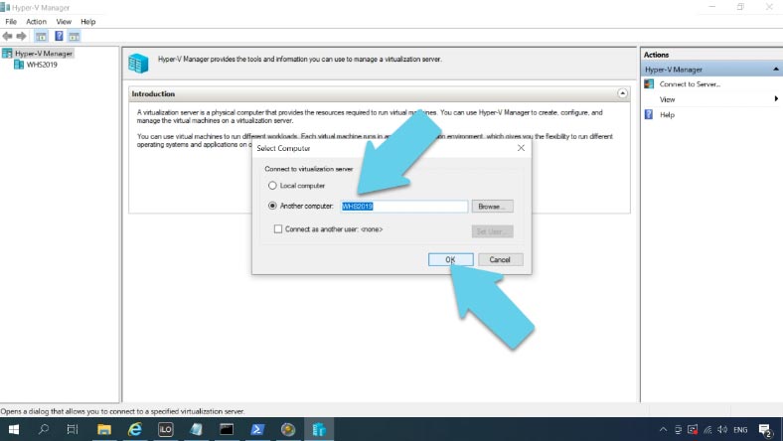Open Command Prompt from taskbar
The width and height of the screenshot is (783, 441).
point(227,429)
